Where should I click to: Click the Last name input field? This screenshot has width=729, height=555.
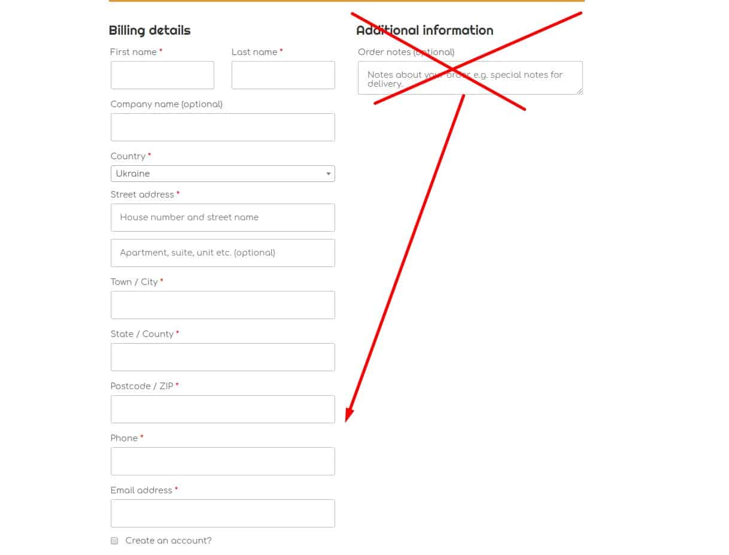[283, 75]
